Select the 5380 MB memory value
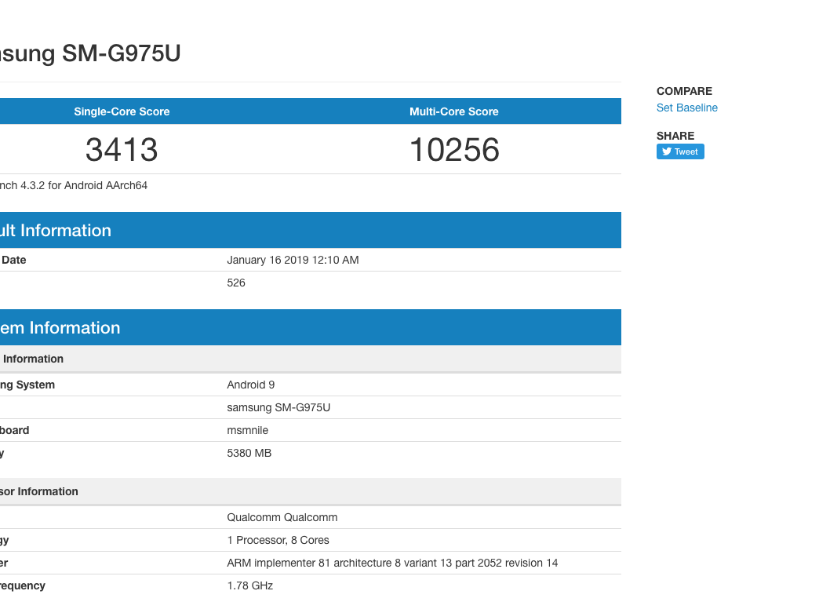 (249, 453)
